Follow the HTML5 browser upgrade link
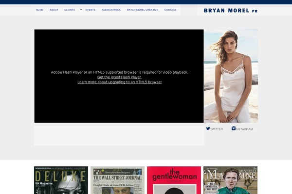This screenshot has height=194, width=292. tap(120, 82)
